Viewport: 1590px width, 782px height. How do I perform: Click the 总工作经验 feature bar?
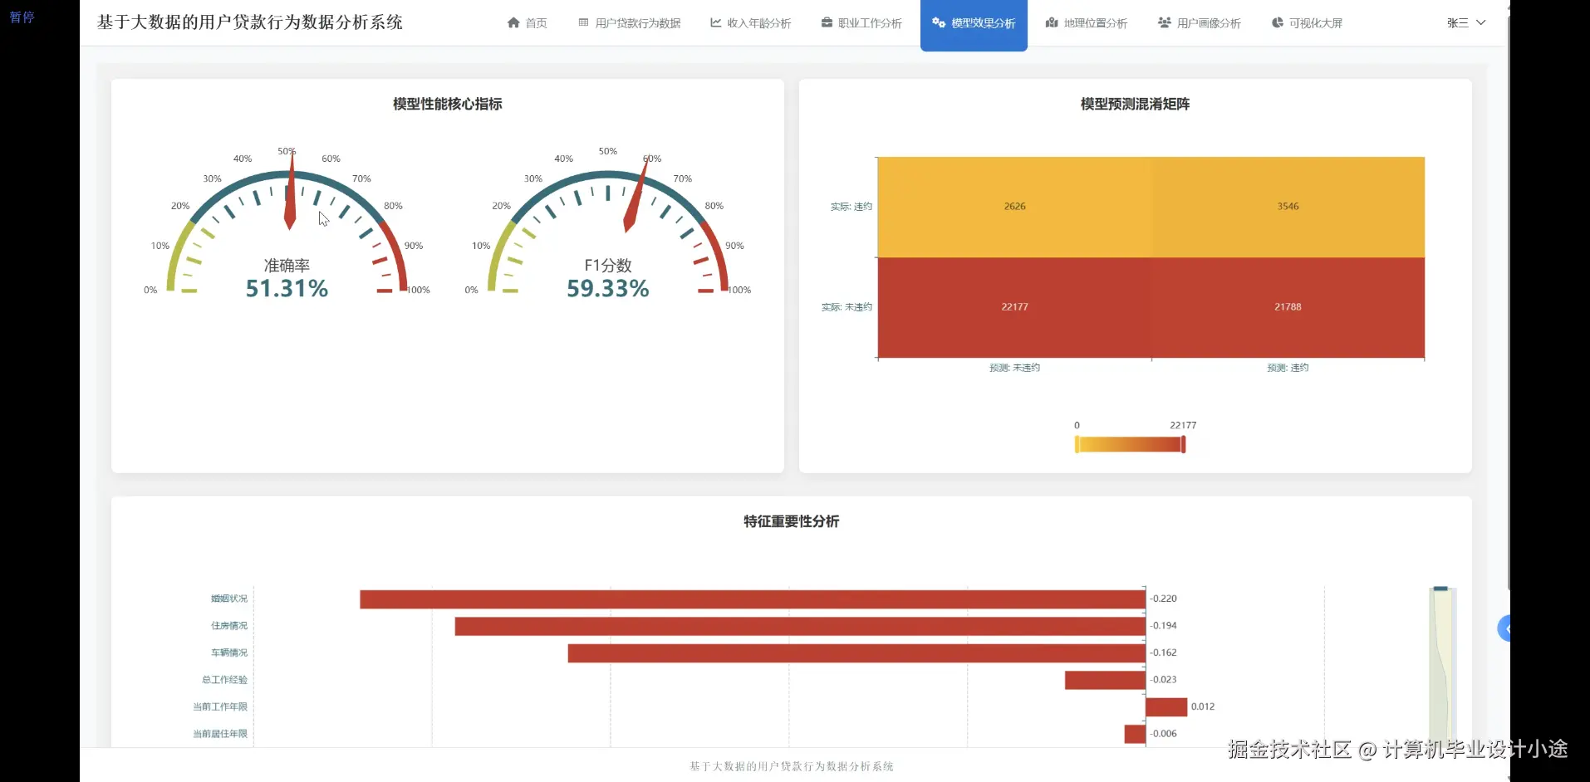click(1105, 680)
